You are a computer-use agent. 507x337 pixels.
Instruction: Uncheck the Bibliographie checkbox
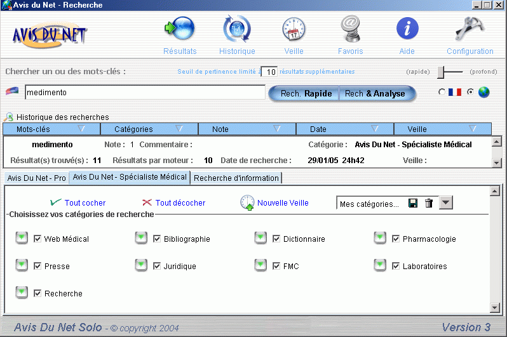click(157, 239)
